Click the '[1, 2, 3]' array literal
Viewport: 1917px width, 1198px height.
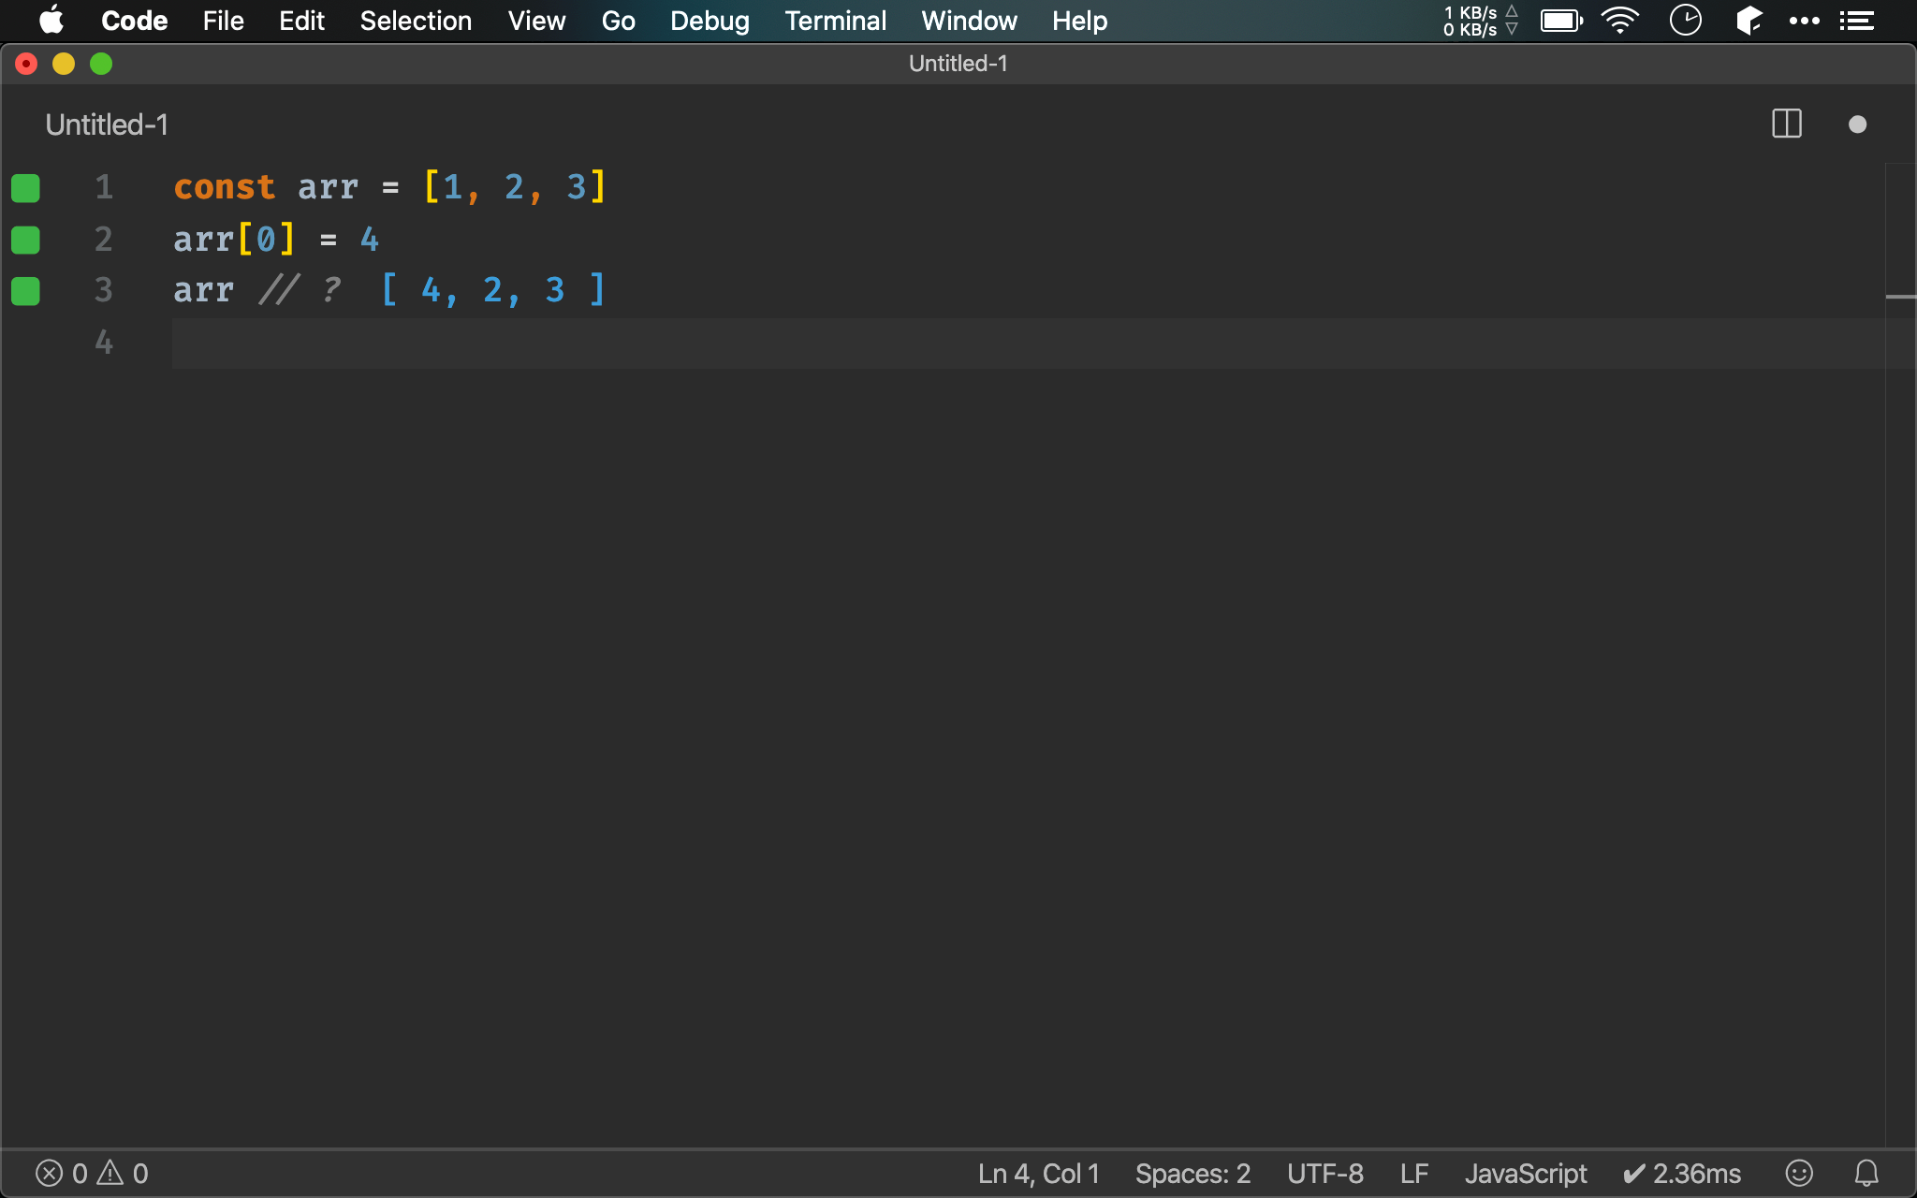click(x=515, y=187)
